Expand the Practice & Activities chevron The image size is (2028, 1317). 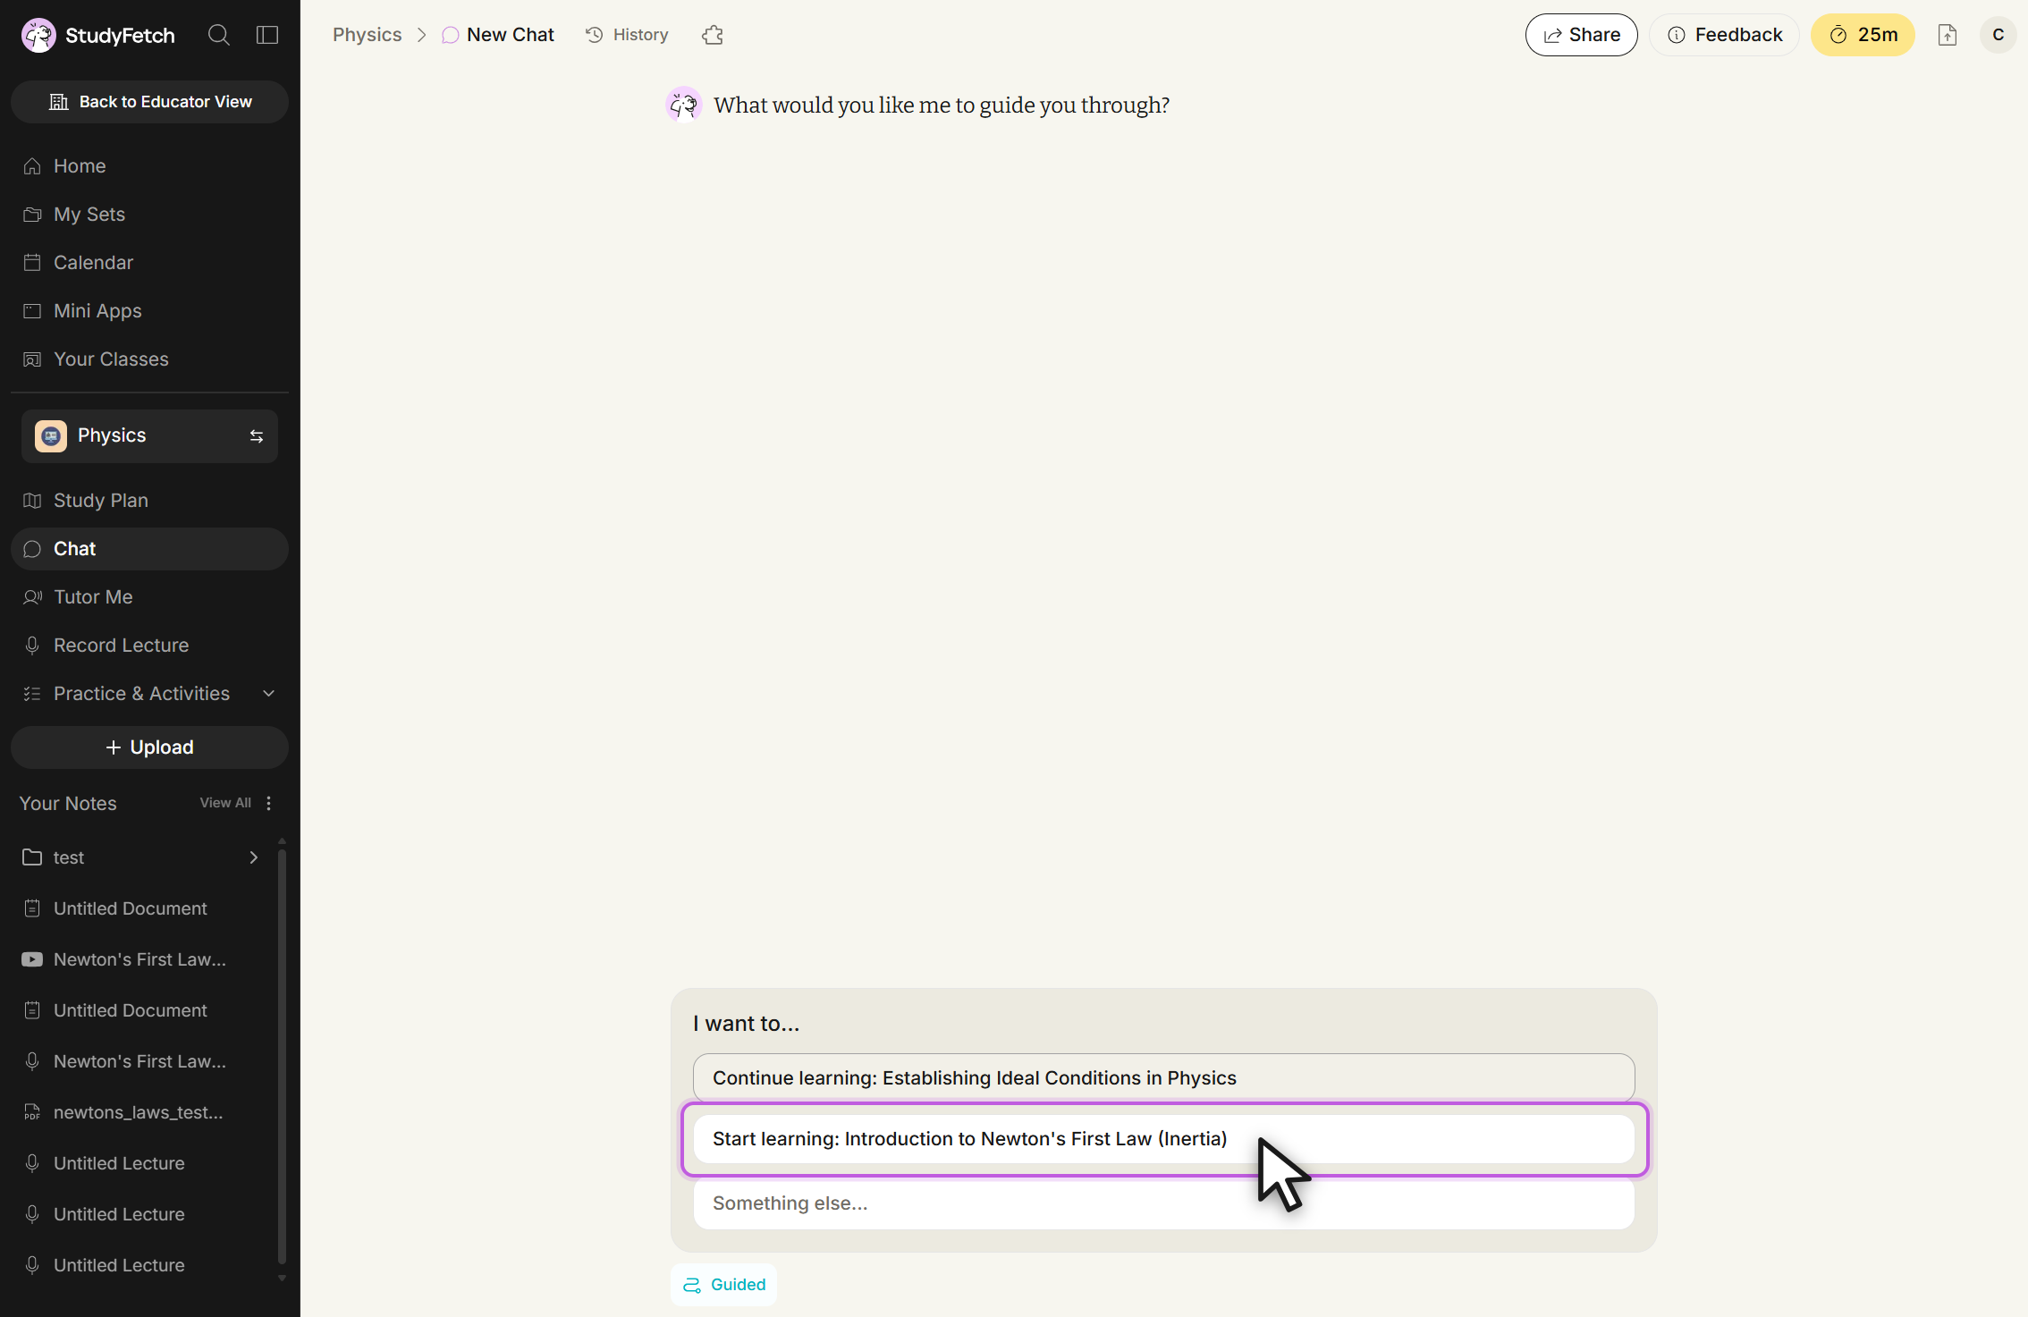[268, 694]
